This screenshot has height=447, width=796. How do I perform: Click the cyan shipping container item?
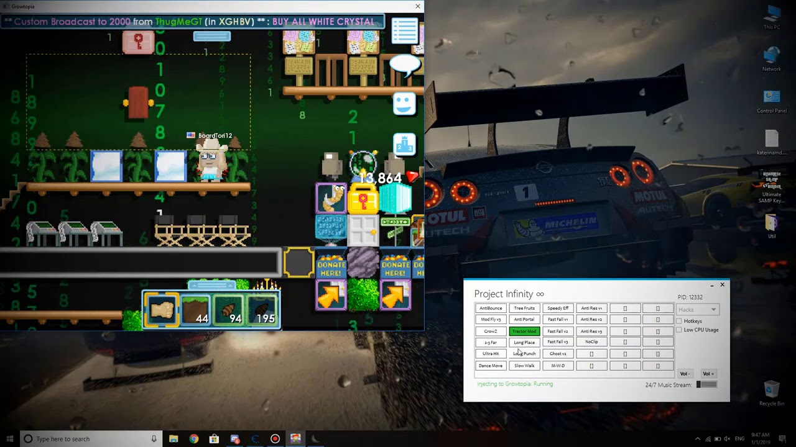[395, 199]
